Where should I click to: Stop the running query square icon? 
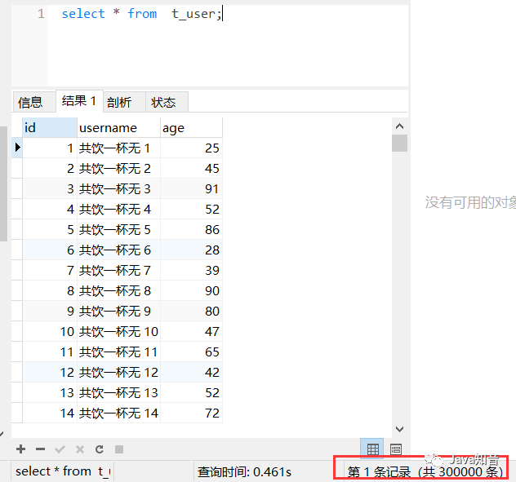point(119,449)
